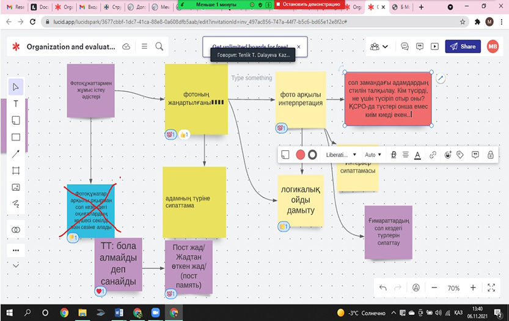Screen dimensions: 509x321
Task: Choose the freehand Draw tool
Action: [16, 204]
